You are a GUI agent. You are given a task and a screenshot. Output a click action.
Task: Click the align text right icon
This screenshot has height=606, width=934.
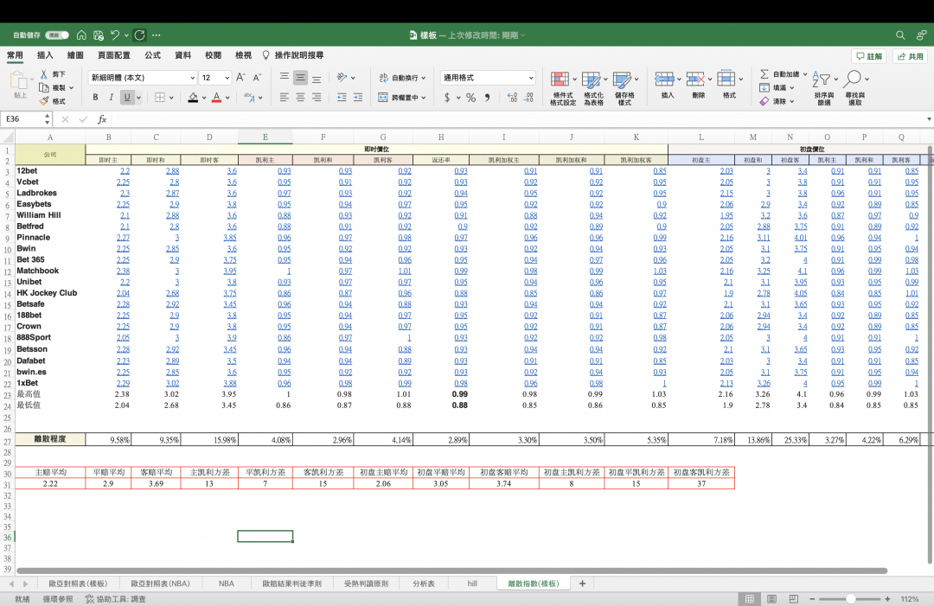click(317, 97)
